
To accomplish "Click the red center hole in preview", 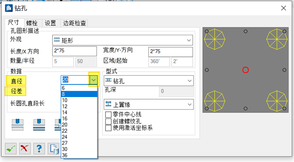I will (245, 70).
